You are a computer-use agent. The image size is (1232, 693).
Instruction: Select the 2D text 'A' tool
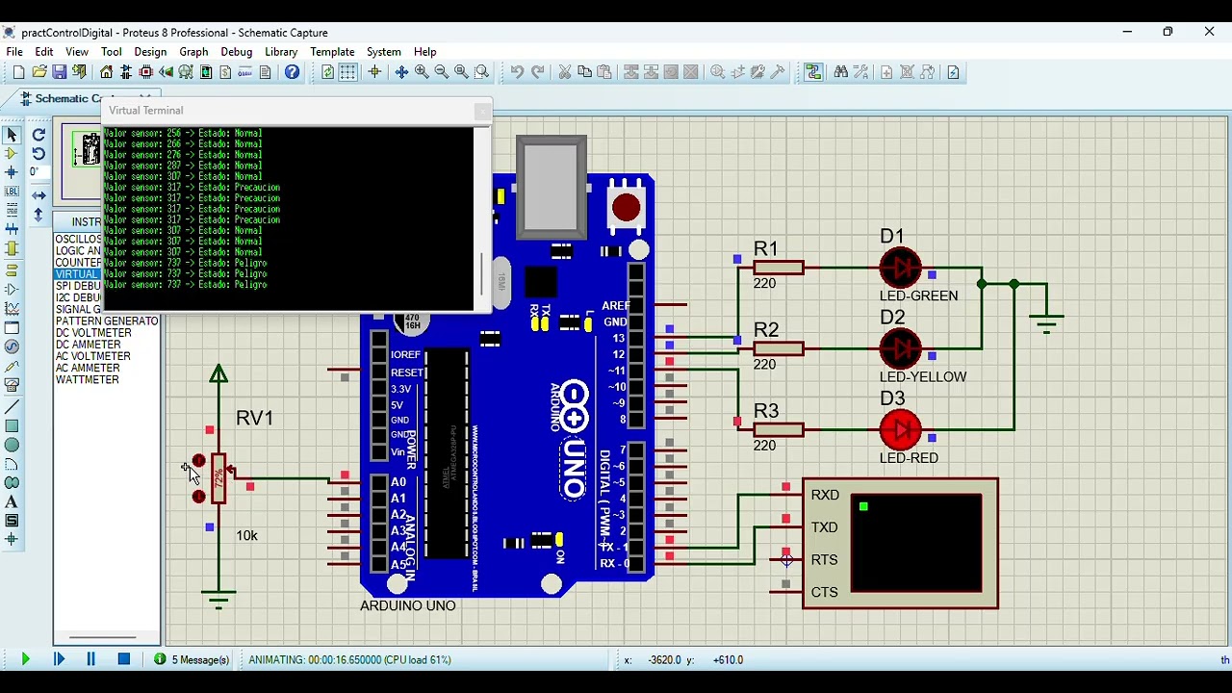[x=12, y=501]
